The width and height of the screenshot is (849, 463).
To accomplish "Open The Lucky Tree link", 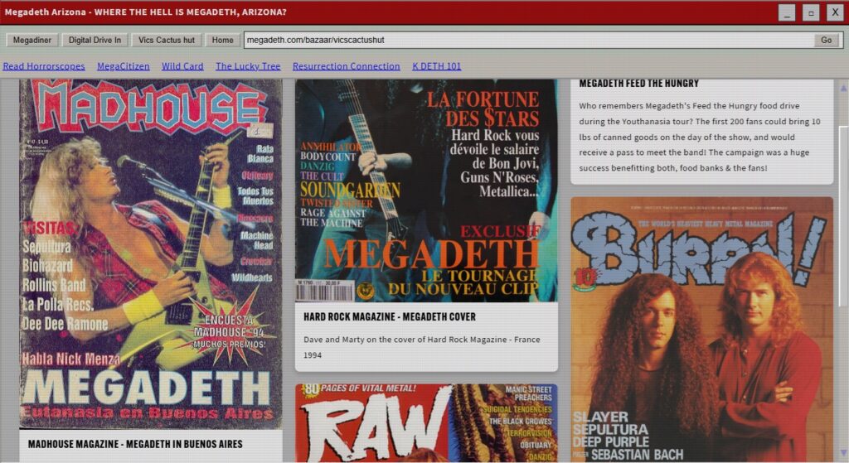I will [x=248, y=66].
